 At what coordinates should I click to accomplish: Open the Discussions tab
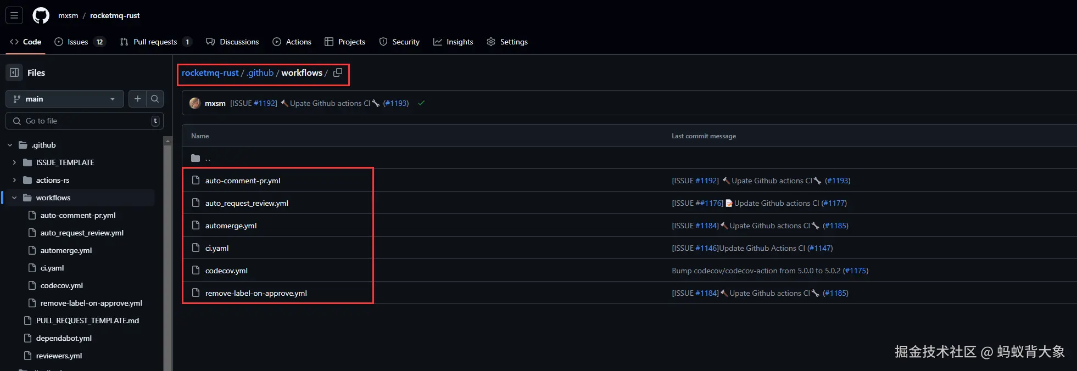pos(232,42)
